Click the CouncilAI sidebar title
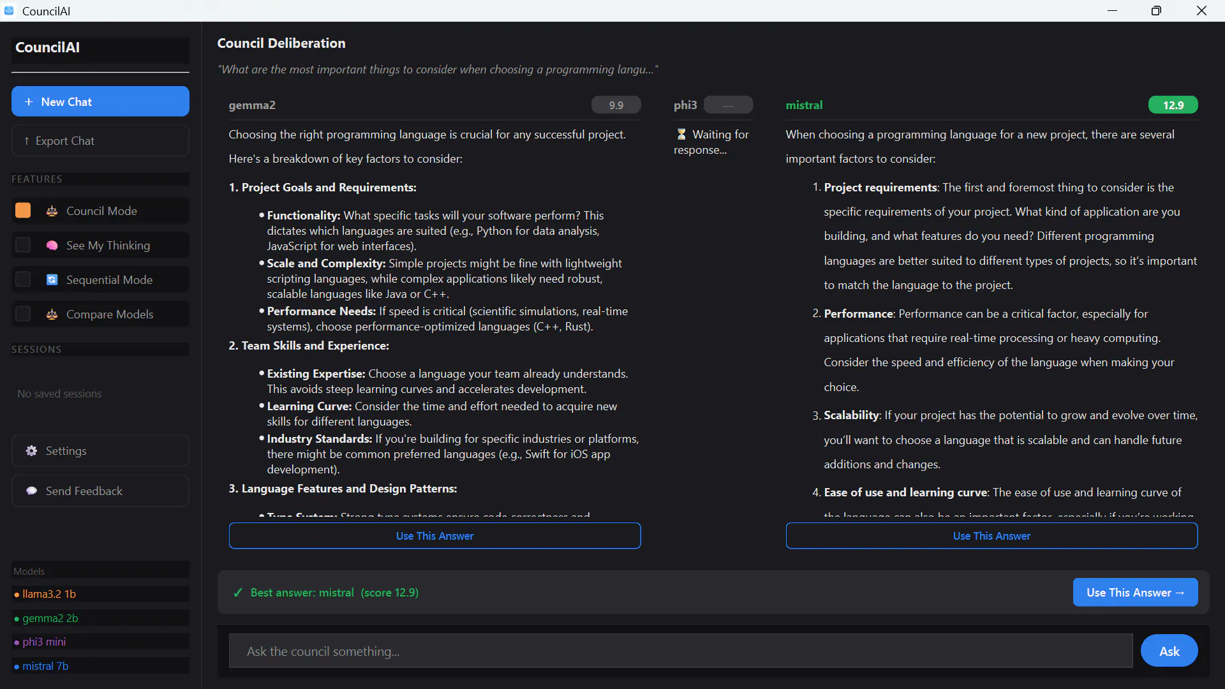Image resolution: width=1225 pixels, height=689 pixels. [x=47, y=48]
